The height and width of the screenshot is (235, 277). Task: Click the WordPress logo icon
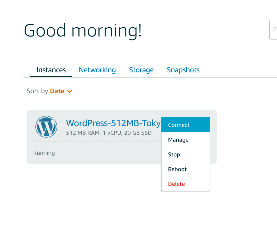46,127
